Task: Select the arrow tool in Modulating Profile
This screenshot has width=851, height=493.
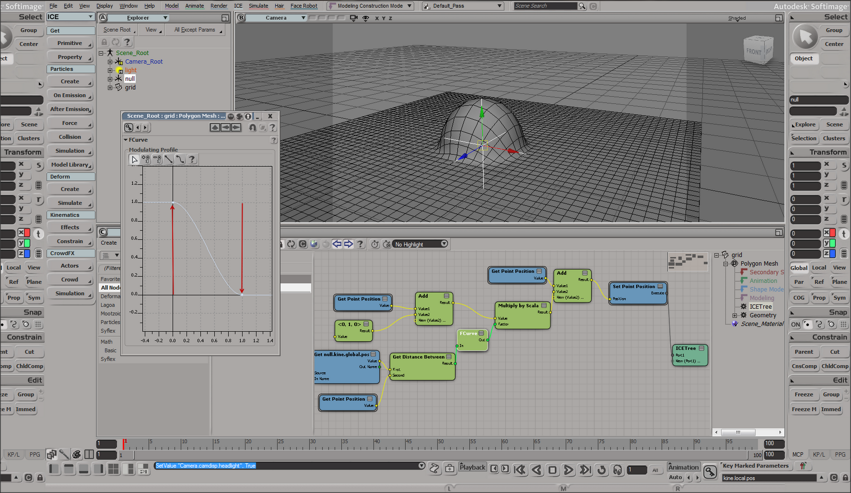Action: tap(135, 159)
